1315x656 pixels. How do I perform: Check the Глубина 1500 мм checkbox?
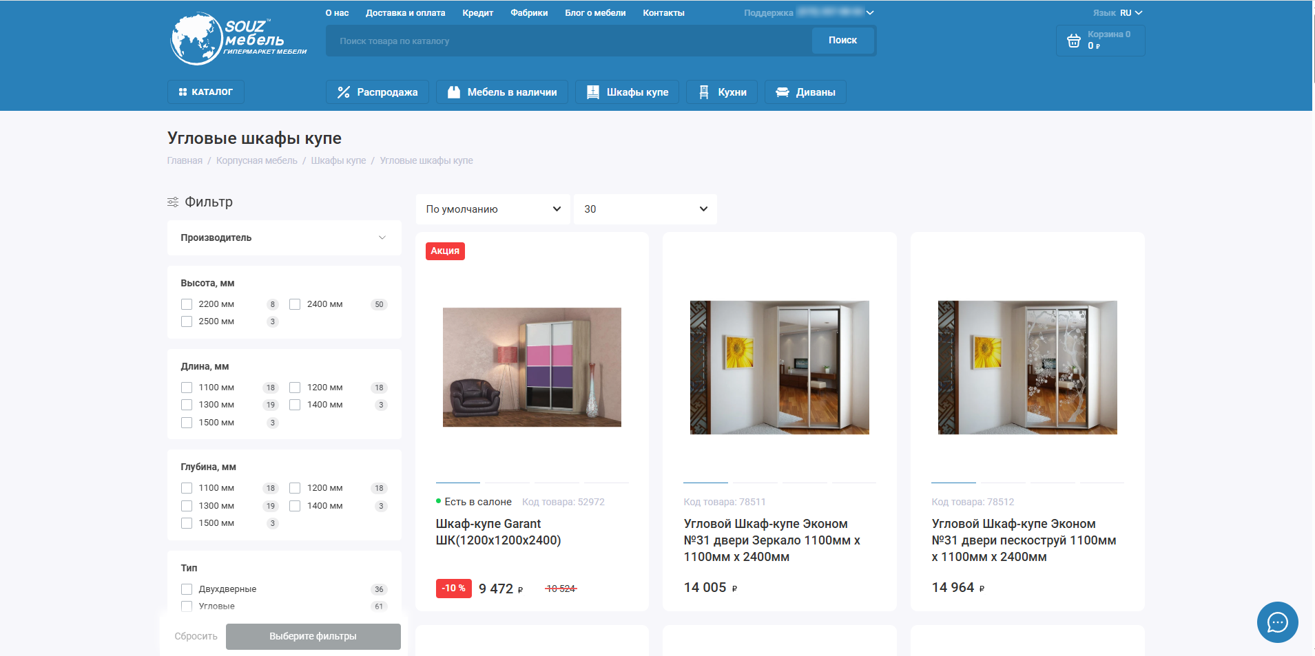coord(187,523)
